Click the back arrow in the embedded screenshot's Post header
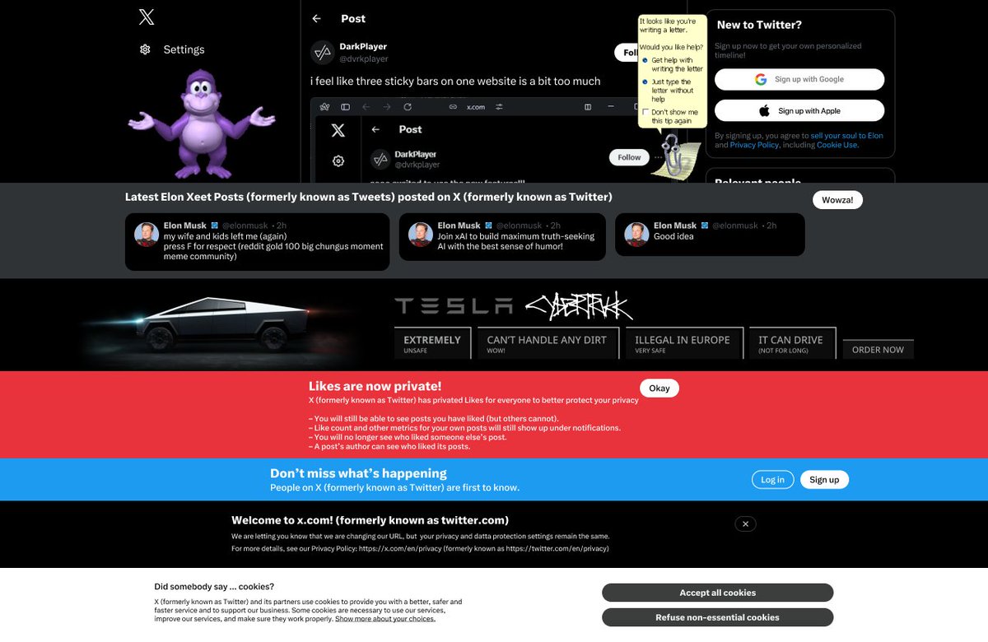The height and width of the screenshot is (642, 988). (375, 129)
